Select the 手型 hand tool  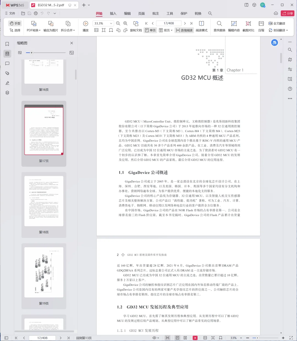[x=15, y=23]
